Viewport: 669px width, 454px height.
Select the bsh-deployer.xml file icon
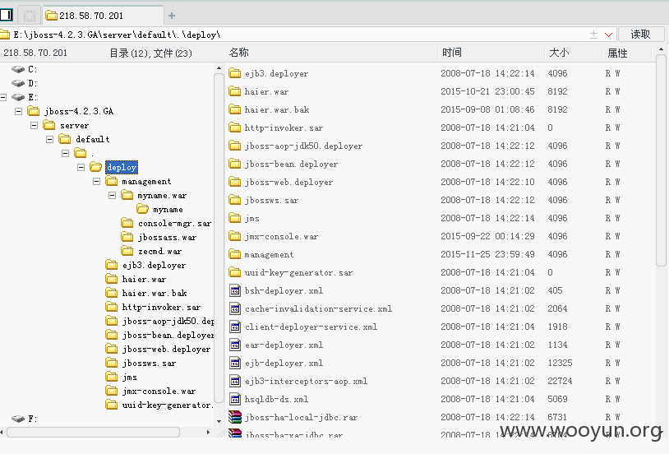point(235,290)
